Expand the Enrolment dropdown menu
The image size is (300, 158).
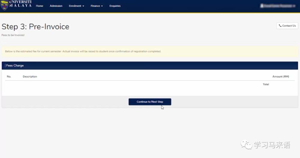(76, 6)
